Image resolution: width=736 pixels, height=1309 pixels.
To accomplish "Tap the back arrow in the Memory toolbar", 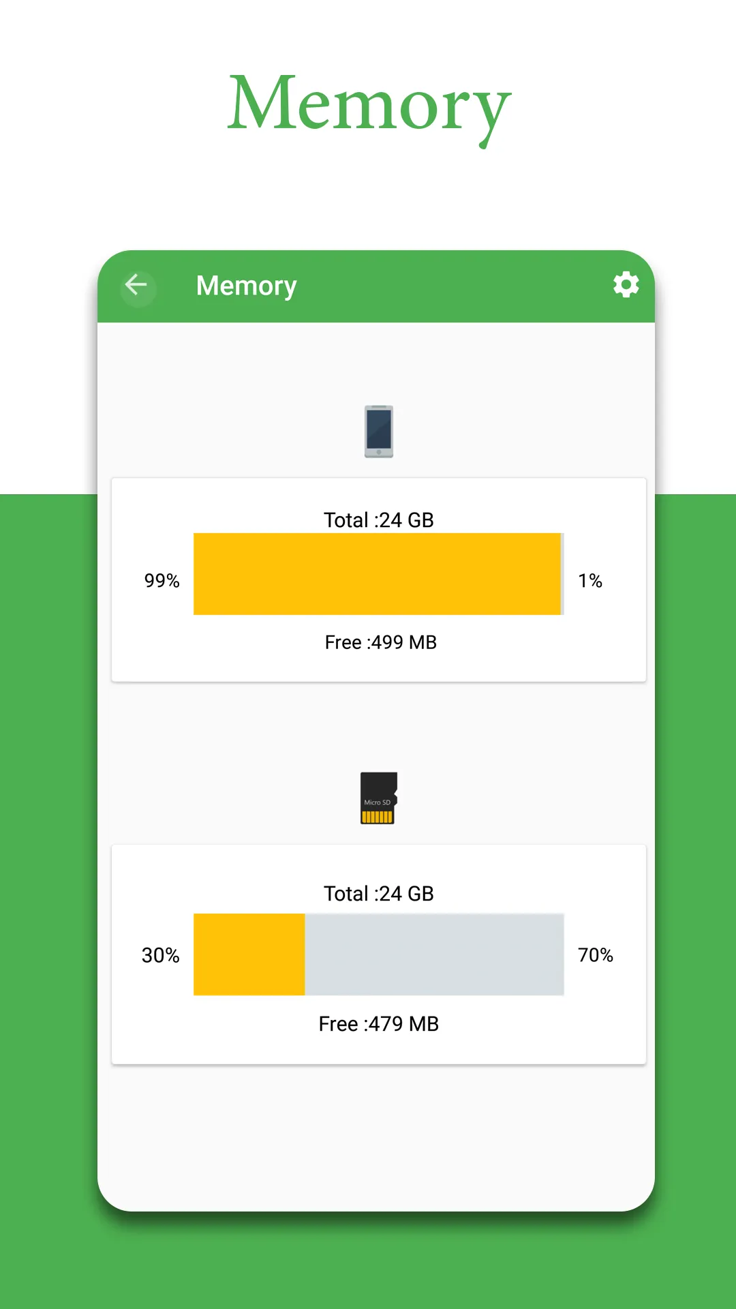I will point(138,285).
